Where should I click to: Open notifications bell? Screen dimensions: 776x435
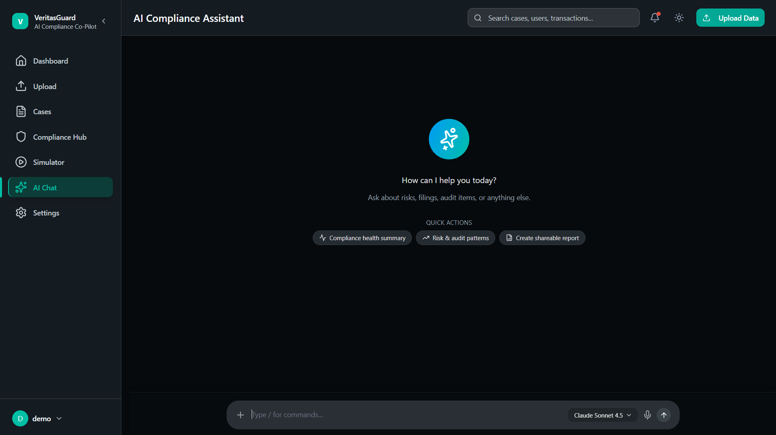click(x=655, y=18)
